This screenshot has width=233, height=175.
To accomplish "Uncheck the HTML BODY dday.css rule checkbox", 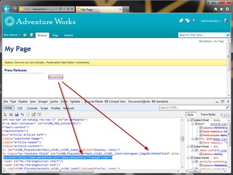I will coord(196,139).
